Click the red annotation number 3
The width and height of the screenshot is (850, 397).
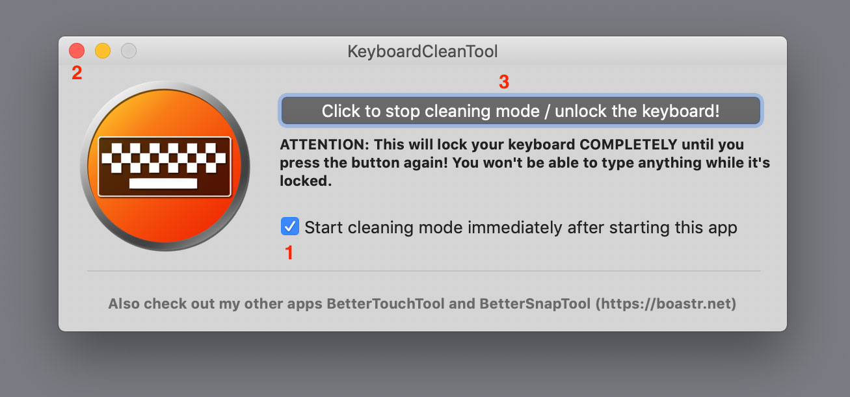pyautogui.click(x=503, y=82)
